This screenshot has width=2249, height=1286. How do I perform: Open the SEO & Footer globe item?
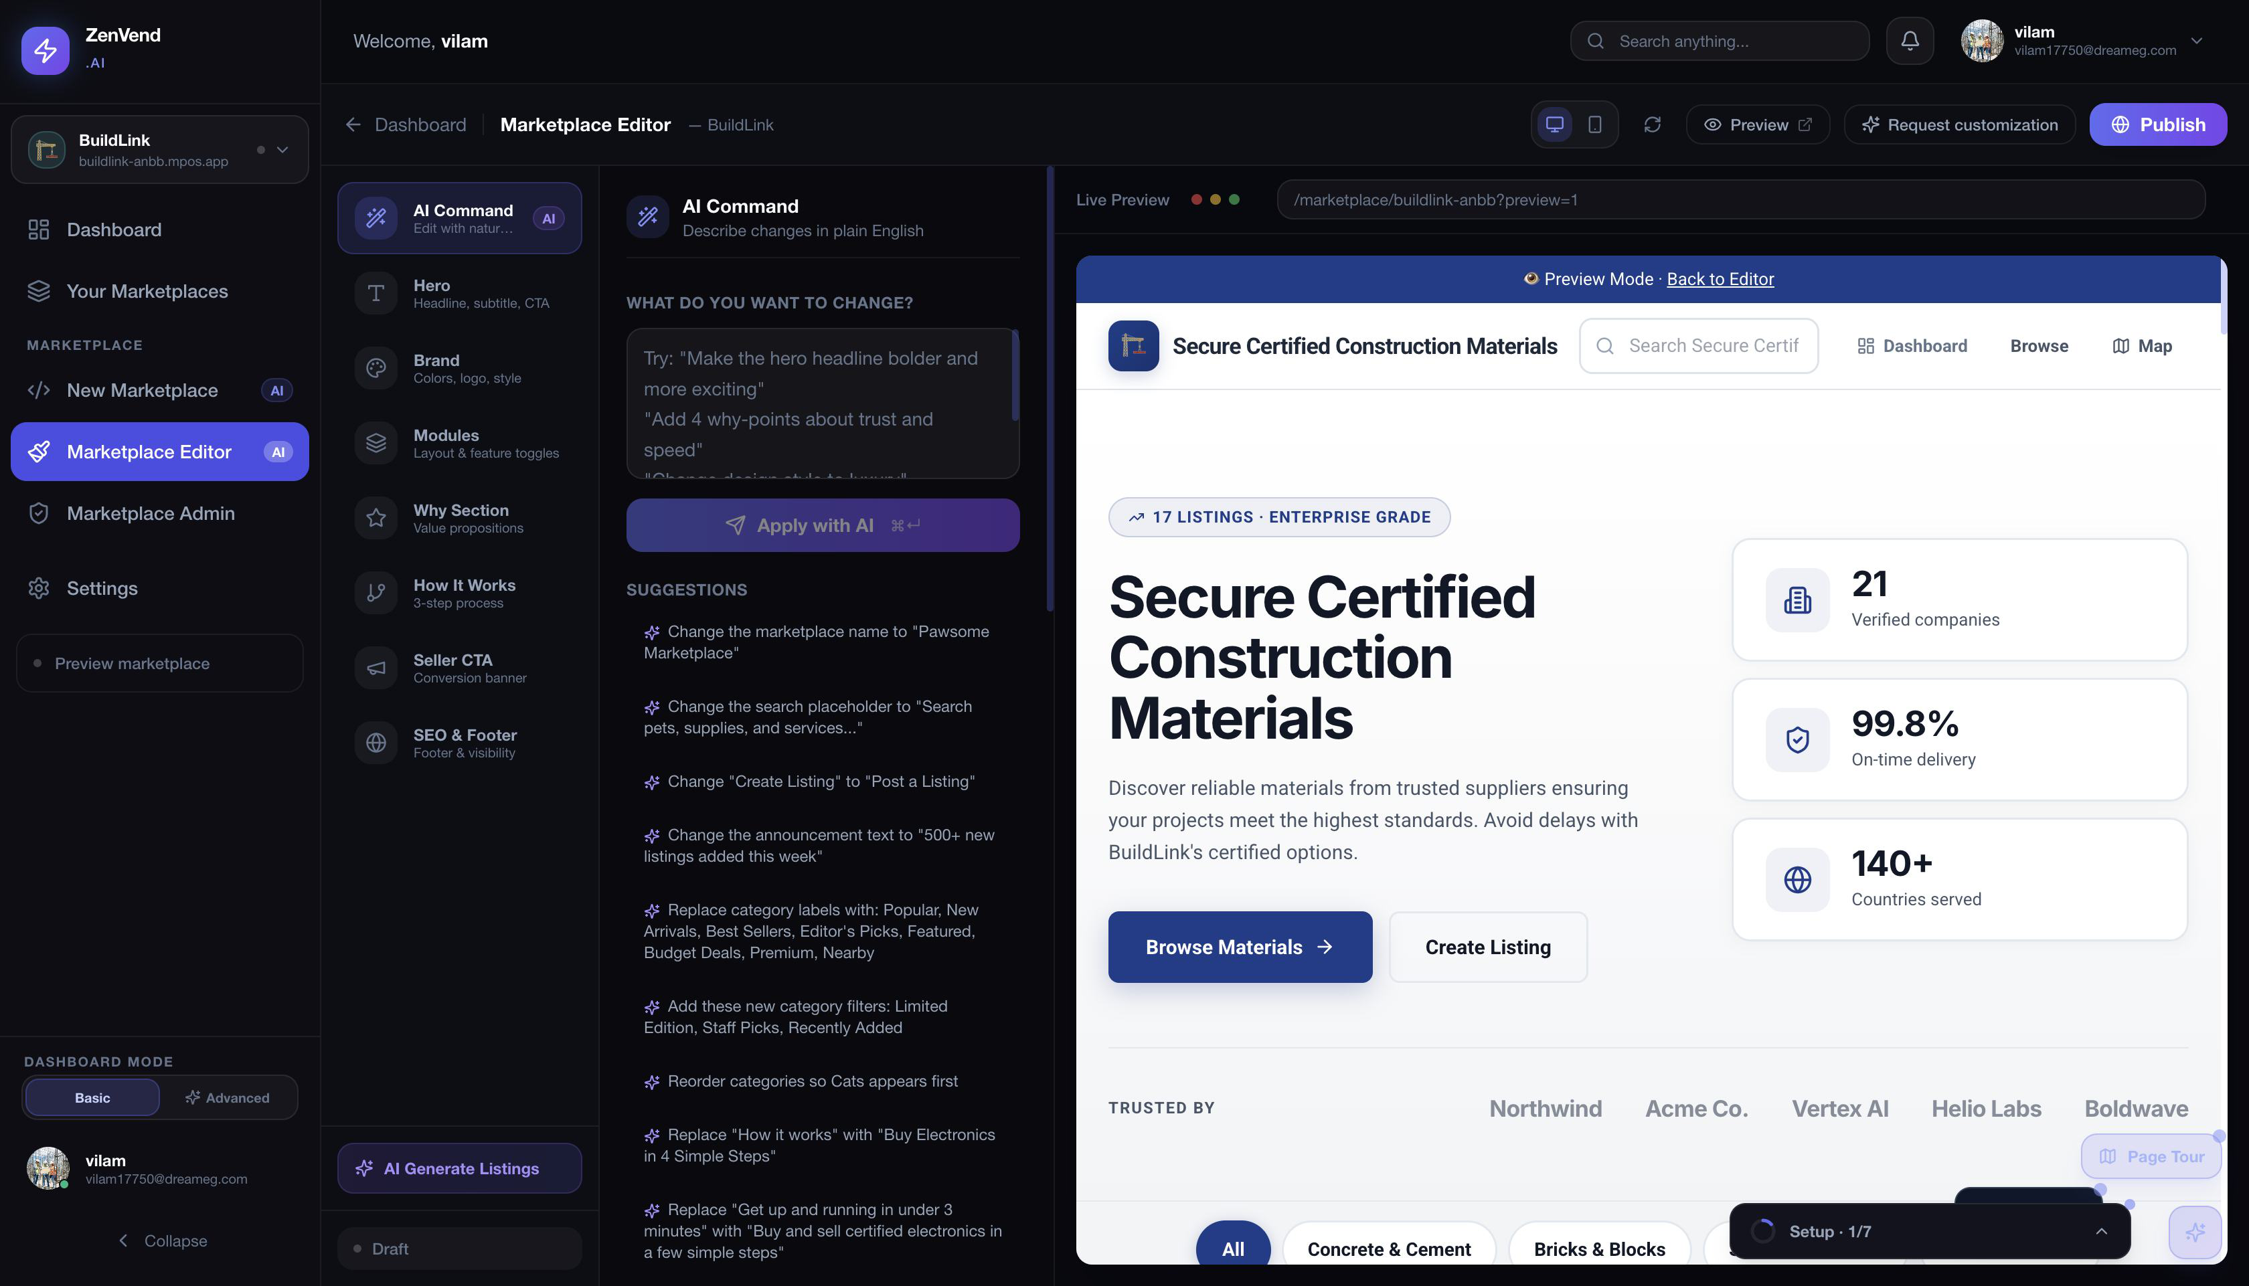tap(459, 743)
